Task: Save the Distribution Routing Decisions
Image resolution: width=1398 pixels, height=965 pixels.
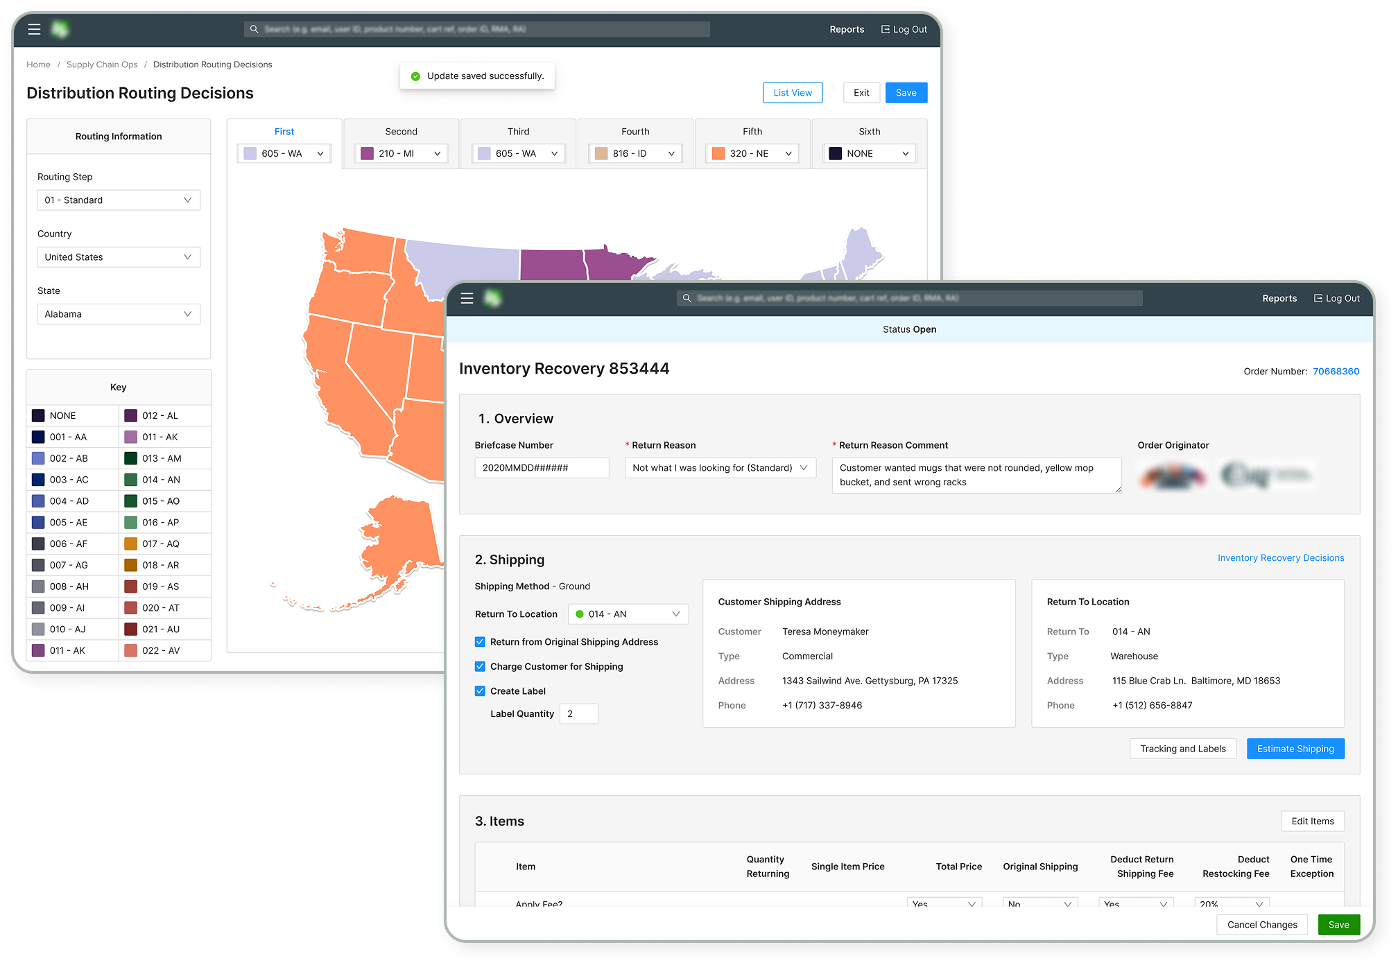Action: pyautogui.click(x=906, y=93)
